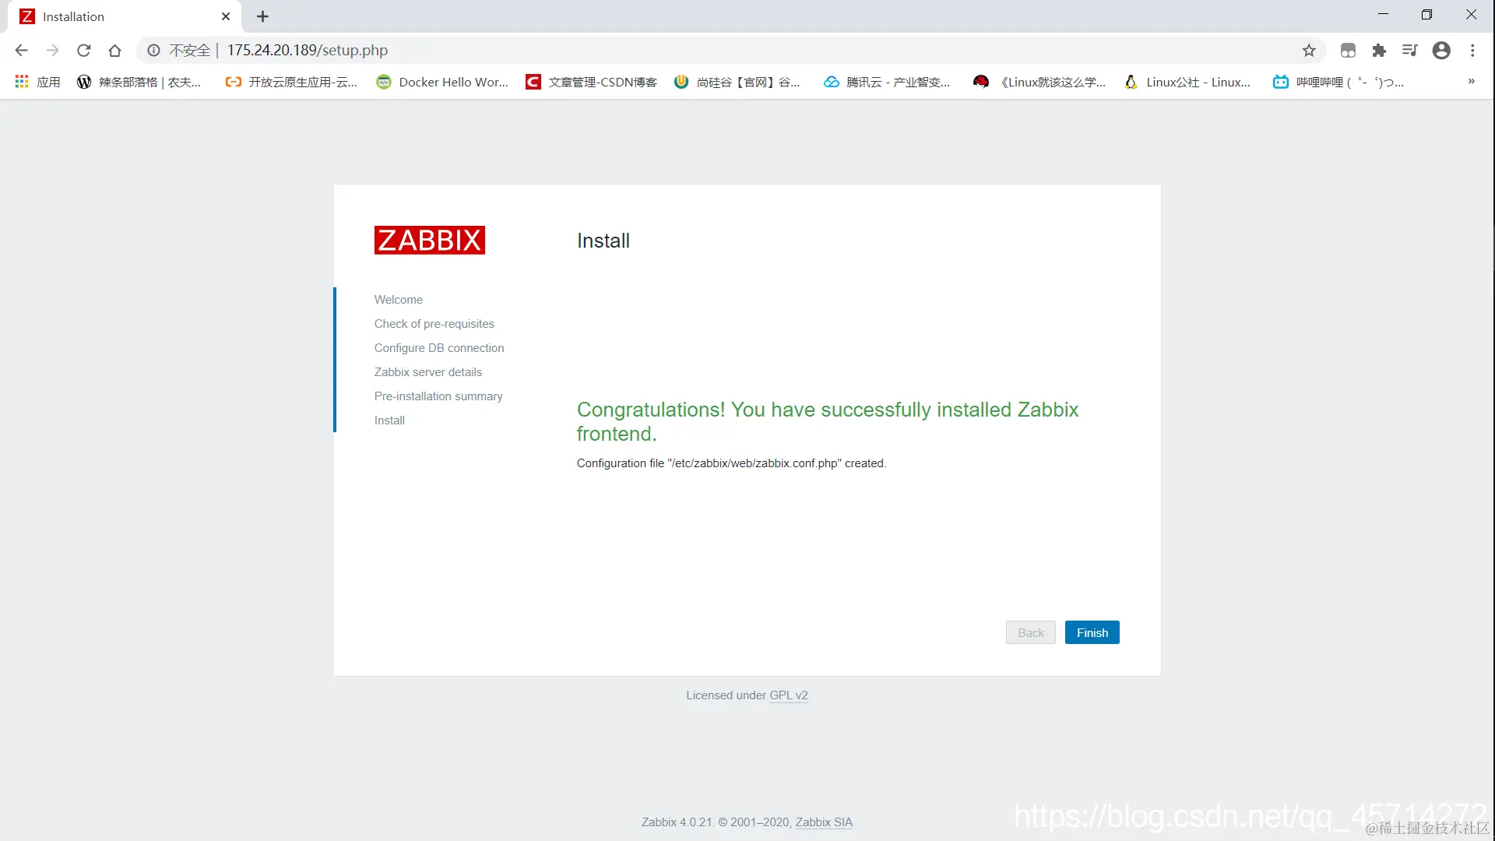1495x841 pixels.
Task: Open the extensions puzzle icon
Action: 1379,51
